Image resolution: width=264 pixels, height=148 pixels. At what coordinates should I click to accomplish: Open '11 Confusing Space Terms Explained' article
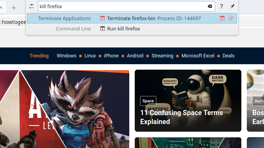point(181,117)
